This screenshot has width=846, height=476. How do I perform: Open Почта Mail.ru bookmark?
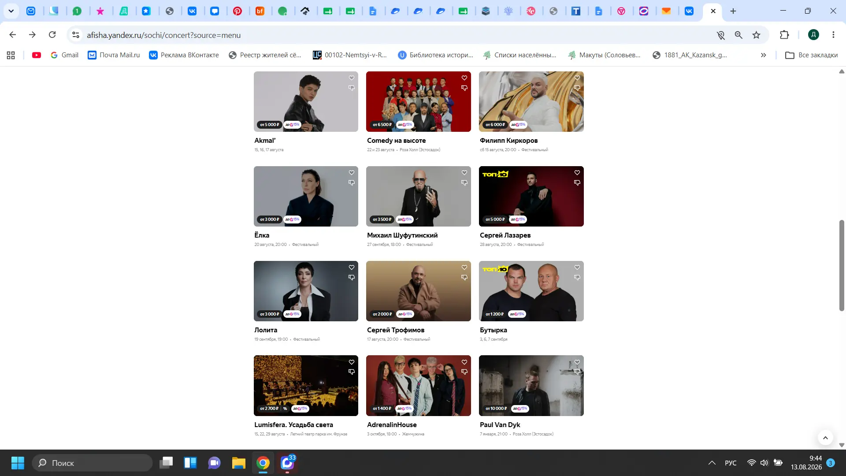tap(114, 55)
